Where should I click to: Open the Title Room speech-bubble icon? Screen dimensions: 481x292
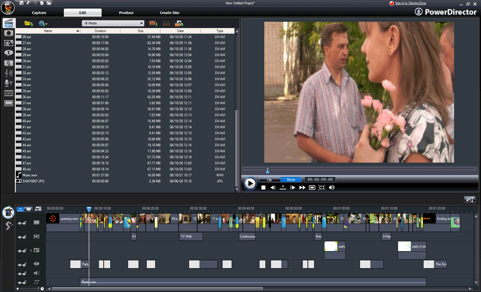point(9,53)
